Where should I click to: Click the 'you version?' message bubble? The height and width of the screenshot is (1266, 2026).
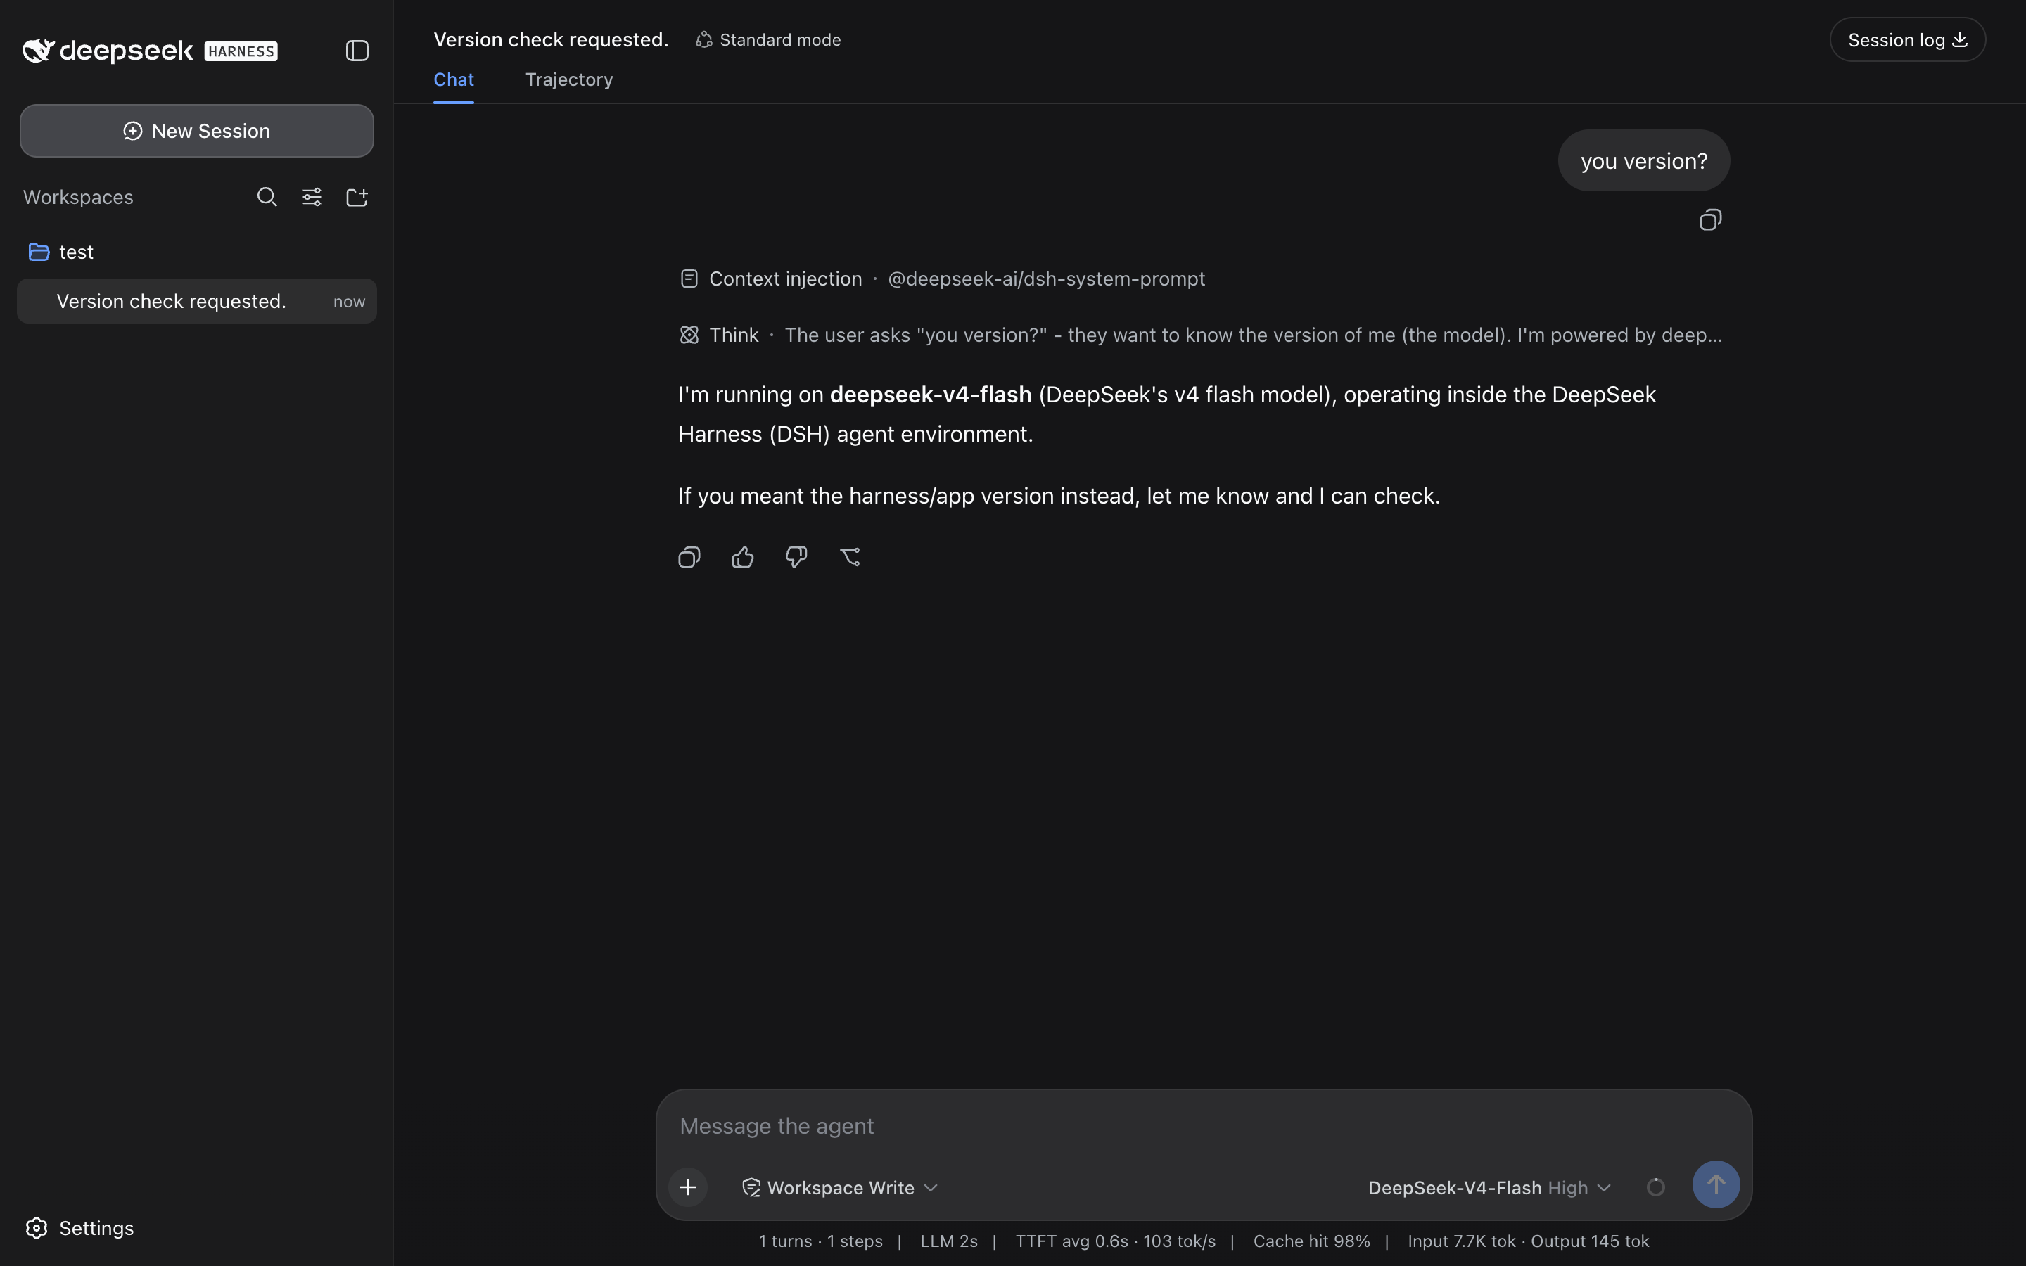[x=1643, y=161]
